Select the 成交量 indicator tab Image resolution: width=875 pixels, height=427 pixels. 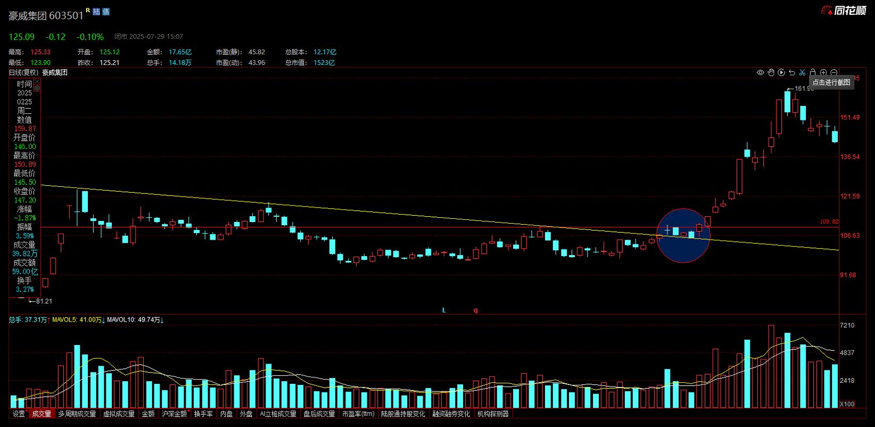pos(42,414)
